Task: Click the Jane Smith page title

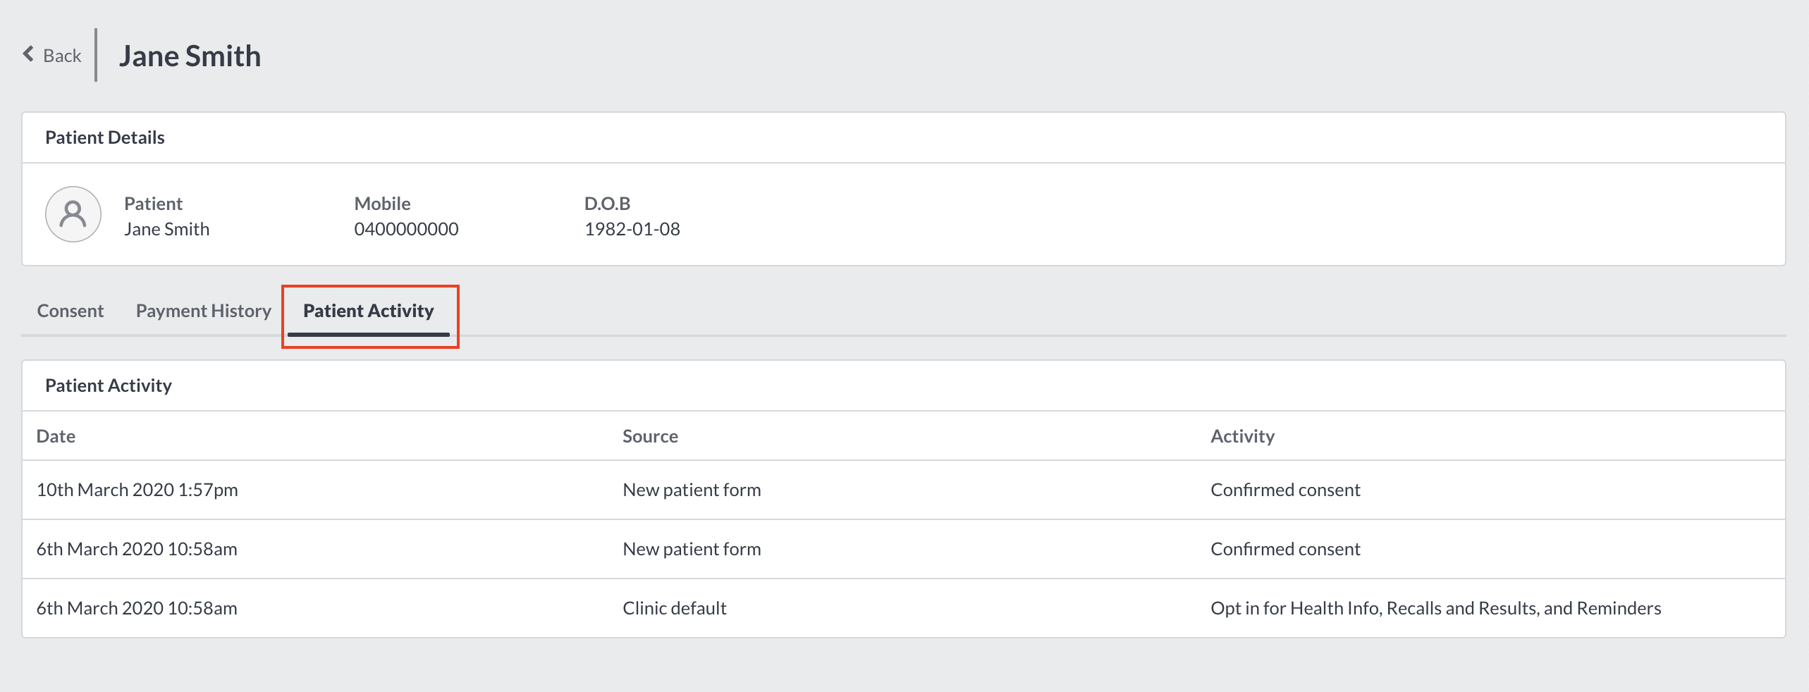Action: tap(190, 56)
